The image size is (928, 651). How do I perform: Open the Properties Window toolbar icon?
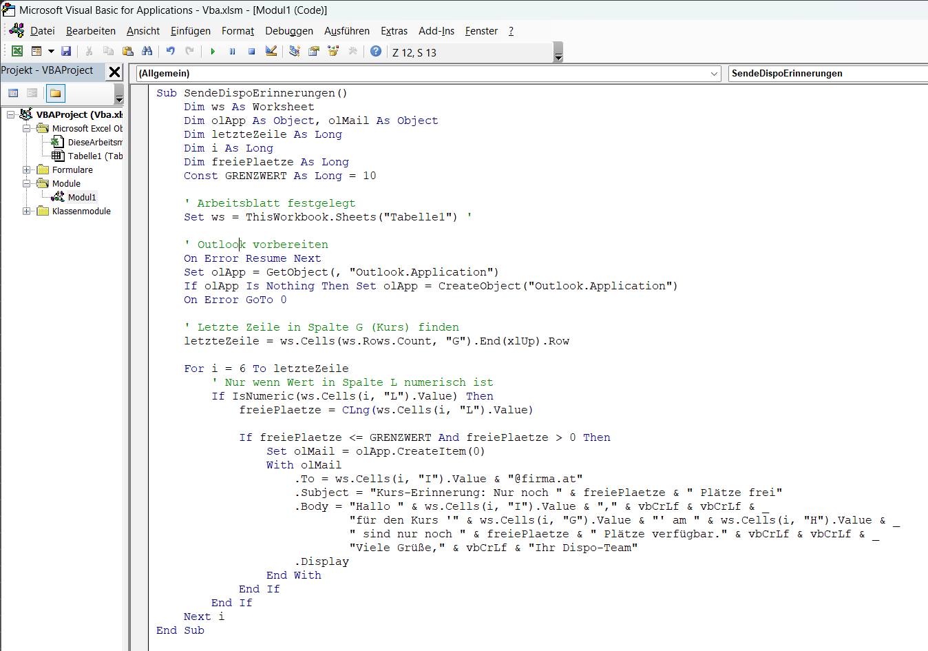click(314, 52)
